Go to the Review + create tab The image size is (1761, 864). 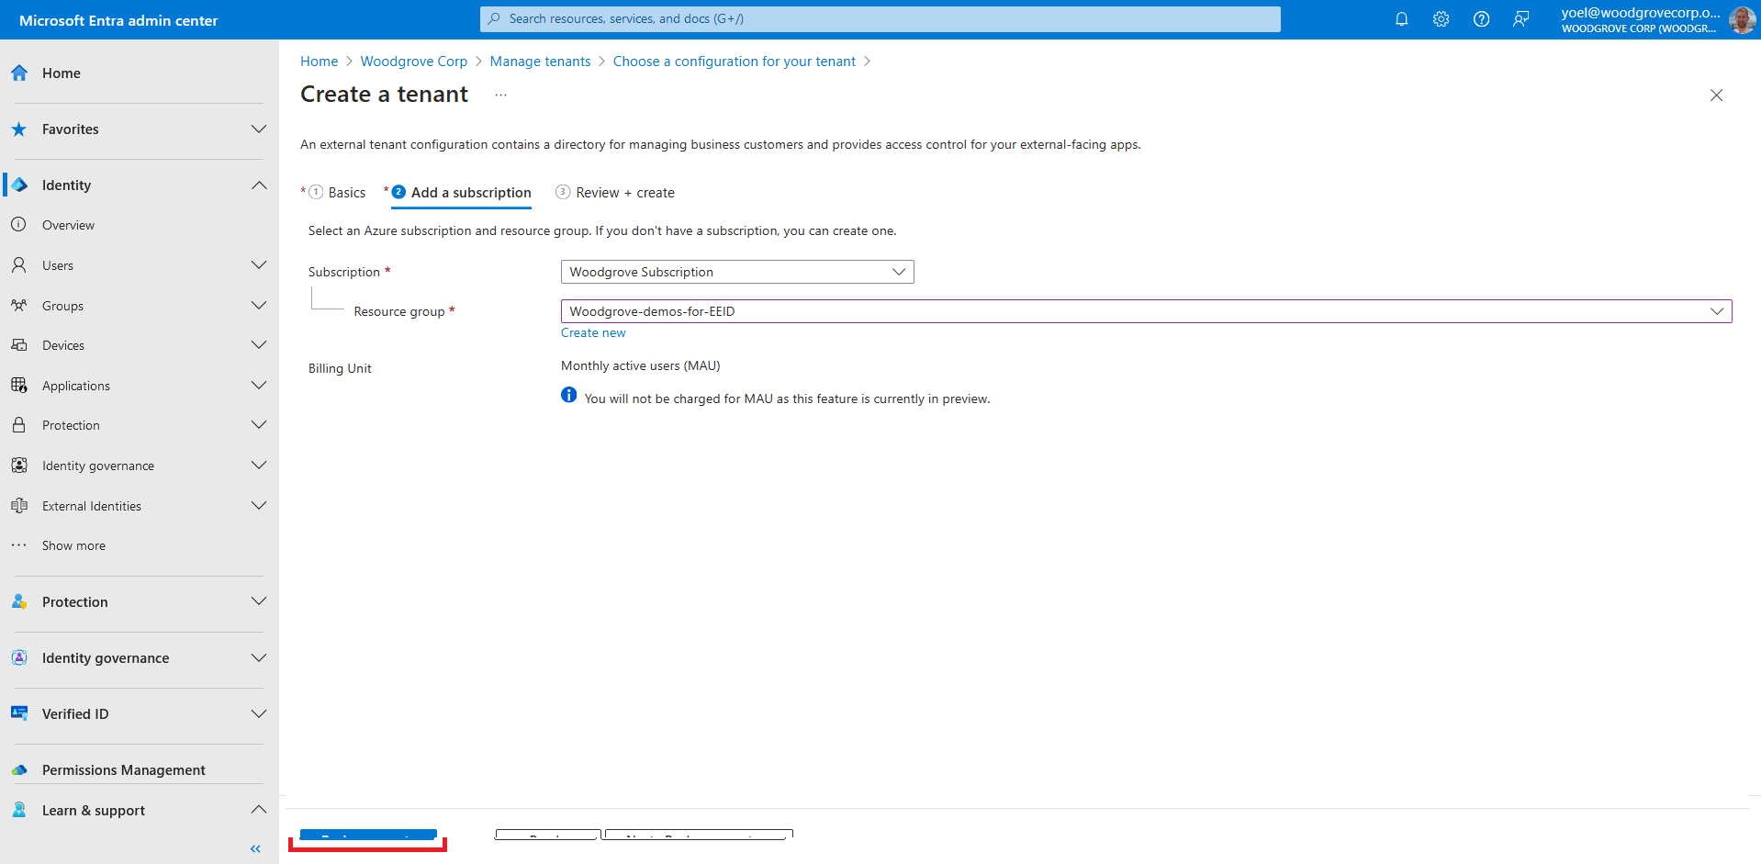(x=615, y=193)
